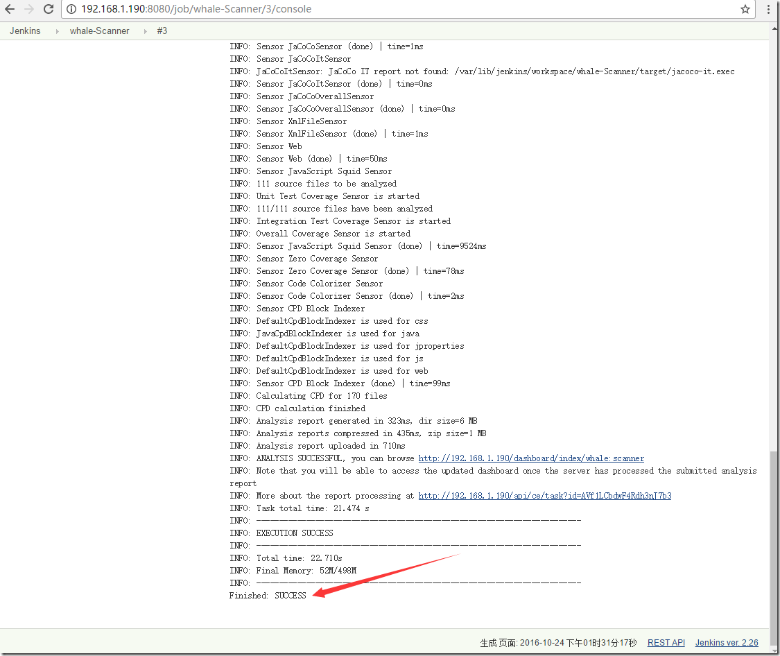The width and height of the screenshot is (780, 656).
Task: Go back using the browser back arrow
Action: pyautogui.click(x=10, y=9)
